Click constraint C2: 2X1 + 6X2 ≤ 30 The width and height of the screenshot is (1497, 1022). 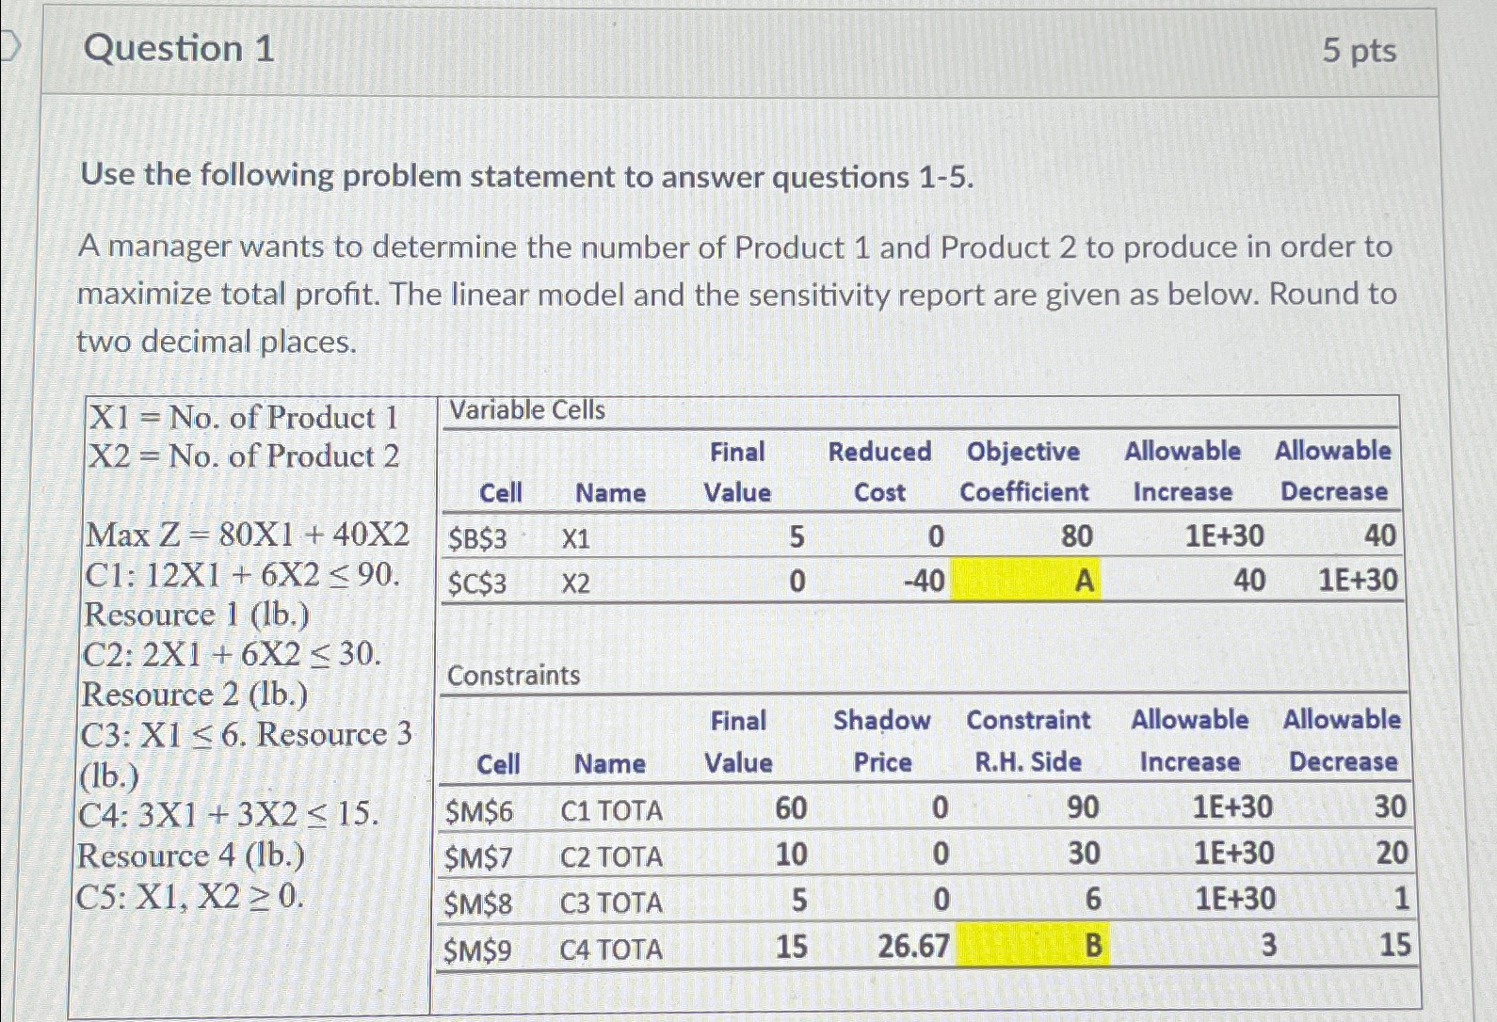point(233,654)
